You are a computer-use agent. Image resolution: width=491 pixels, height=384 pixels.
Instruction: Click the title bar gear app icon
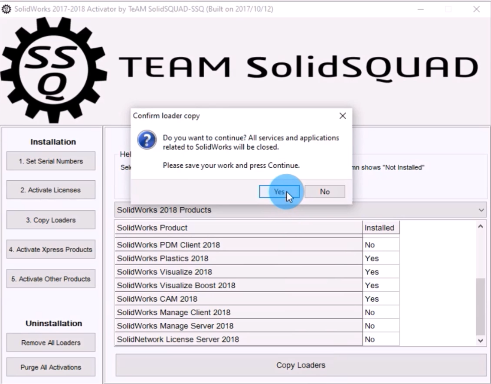[7, 9]
